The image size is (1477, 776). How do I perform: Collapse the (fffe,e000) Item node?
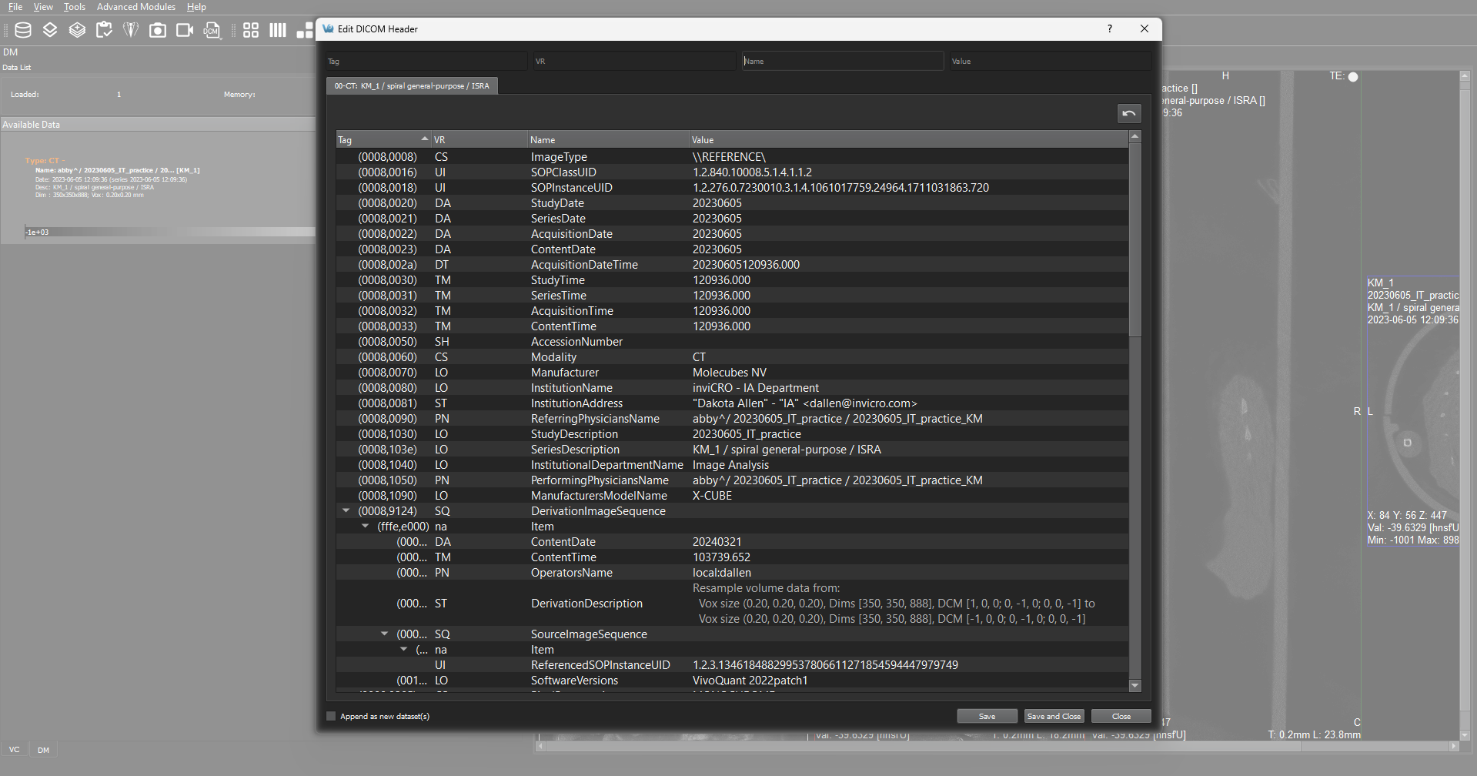pyautogui.click(x=365, y=527)
